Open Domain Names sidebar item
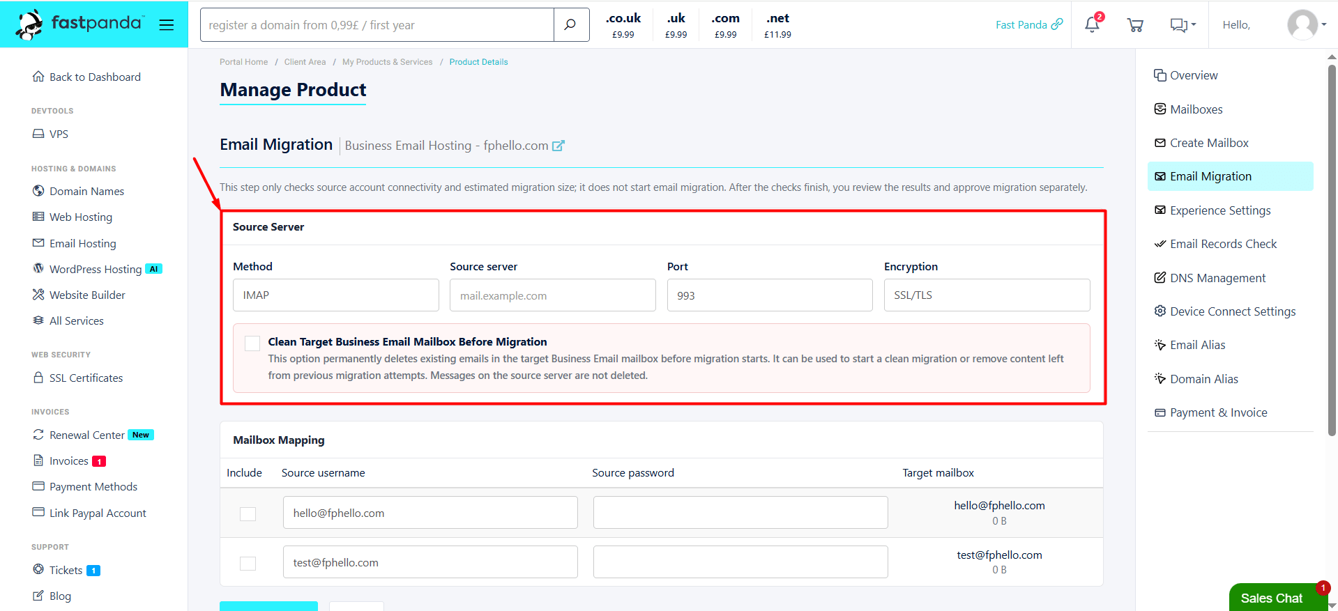This screenshot has height=611, width=1338. (78, 191)
